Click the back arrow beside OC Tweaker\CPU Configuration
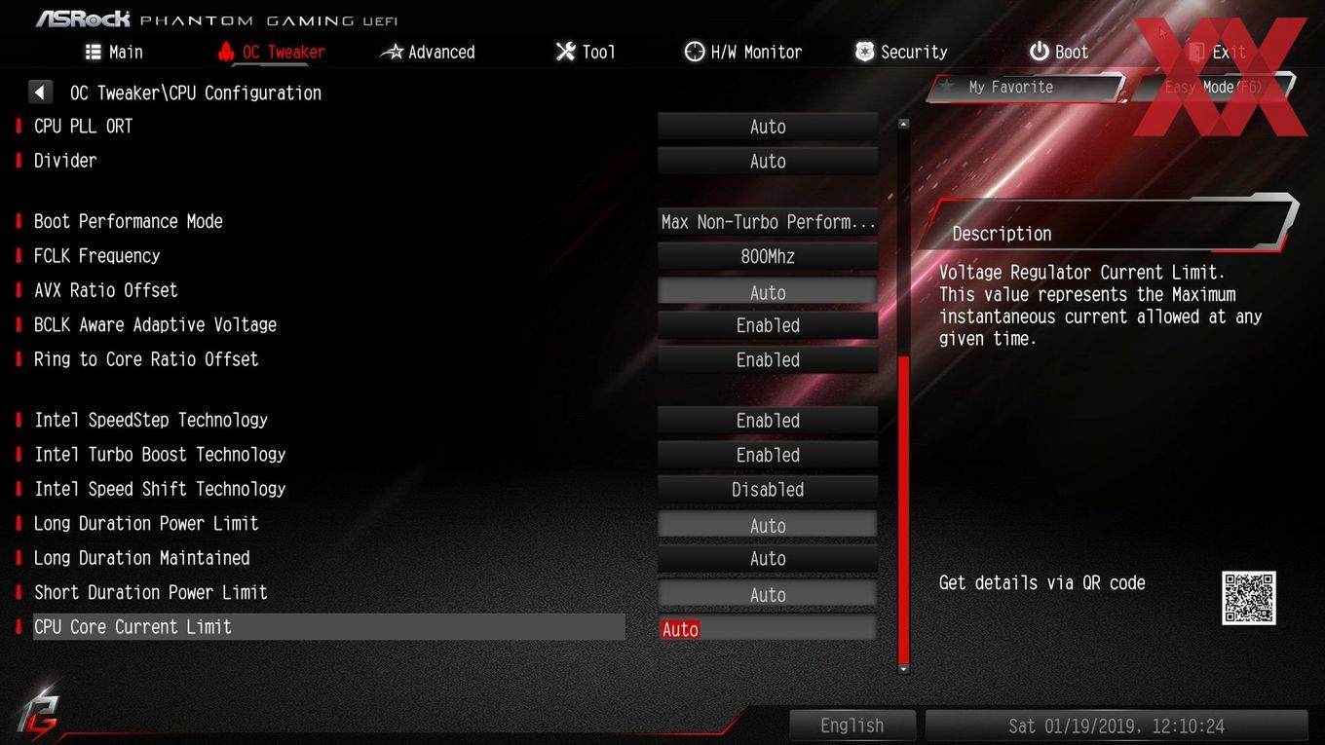 [40, 93]
